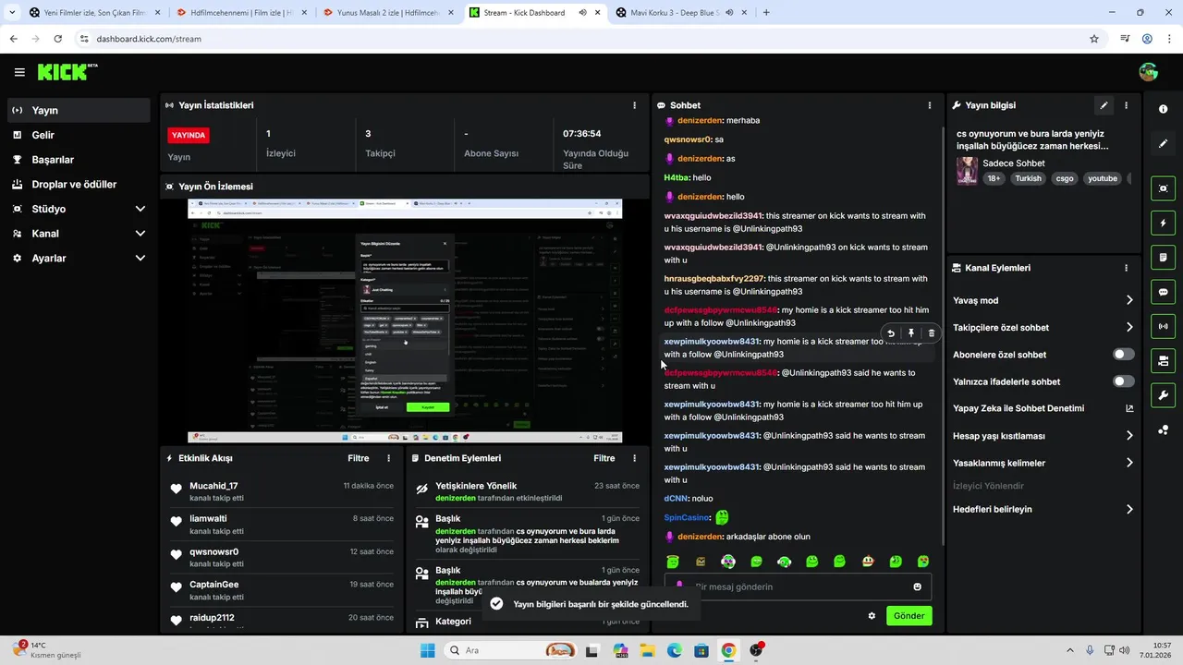This screenshot has width=1183, height=665.
Task: Click Gönder button to send message
Action: pyautogui.click(x=909, y=615)
